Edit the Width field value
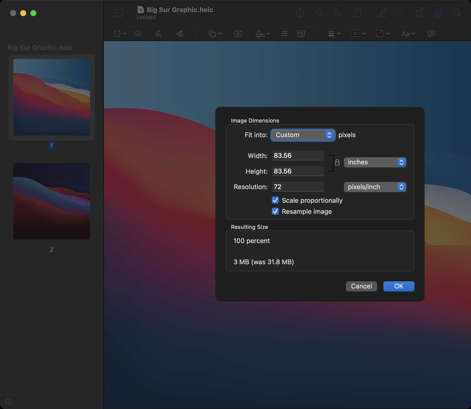 tap(298, 156)
